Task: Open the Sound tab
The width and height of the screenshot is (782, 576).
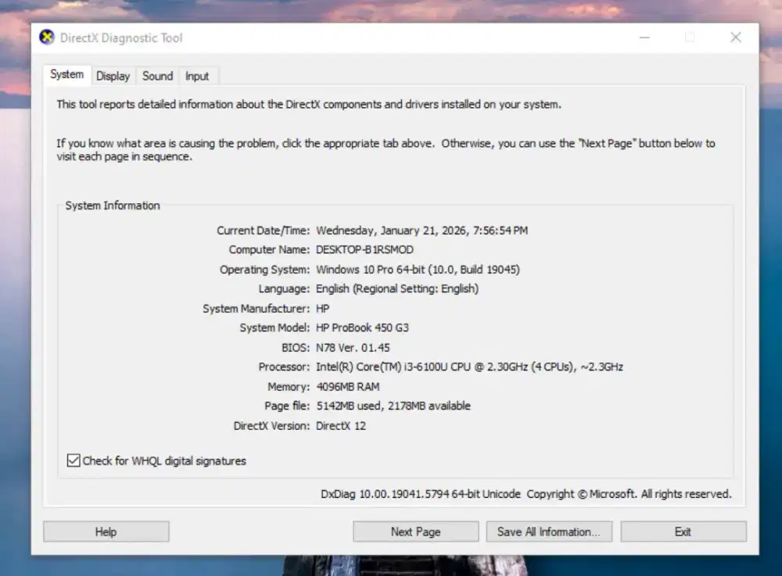Action: 157,76
